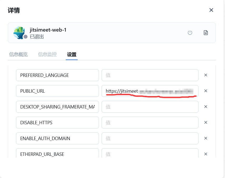Click the ENABLE_AUTH_DOMAIN value field
Image resolution: width=225 pixels, height=178 pixels.
pyautogui.click(x=150, y=138)
